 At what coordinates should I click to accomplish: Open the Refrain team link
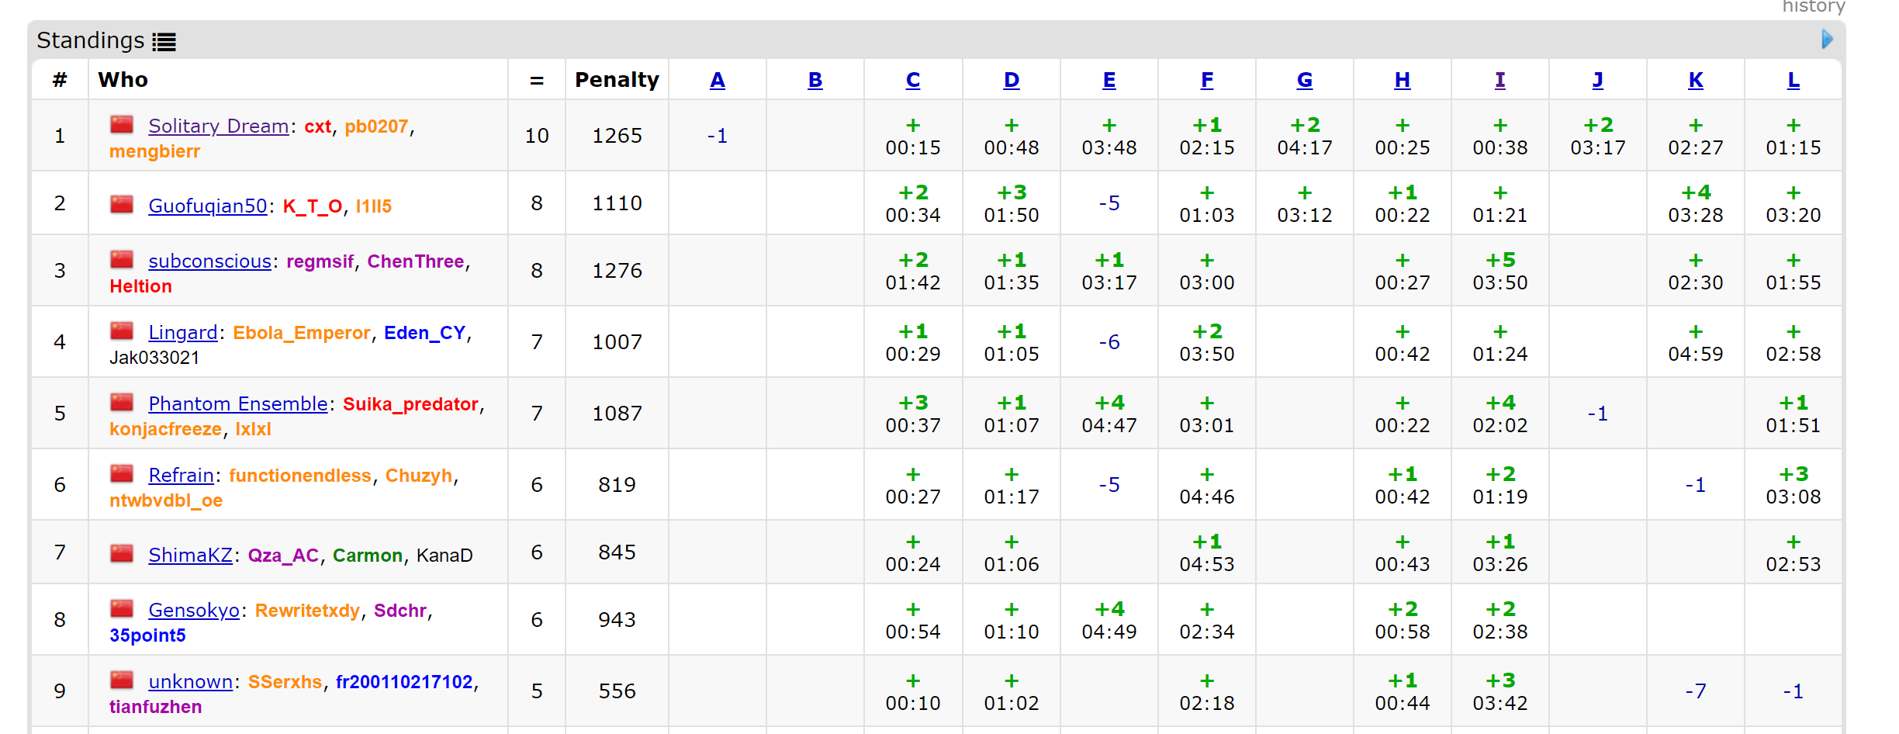pyautogui.click(x=181, y=476)
